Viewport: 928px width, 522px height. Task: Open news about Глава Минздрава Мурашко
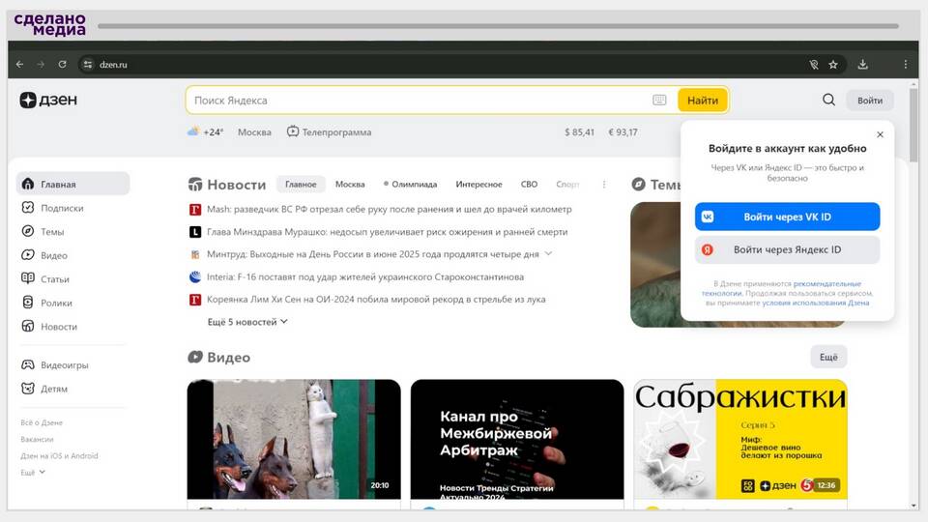(x=387, y=232)
